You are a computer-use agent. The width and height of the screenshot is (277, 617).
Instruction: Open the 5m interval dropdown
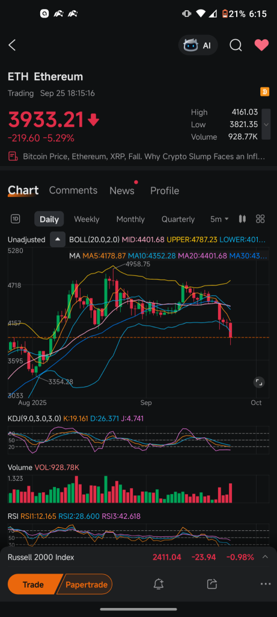click(x=219, y=219)
